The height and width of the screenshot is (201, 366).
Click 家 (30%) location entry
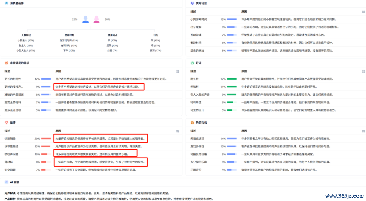112,40
